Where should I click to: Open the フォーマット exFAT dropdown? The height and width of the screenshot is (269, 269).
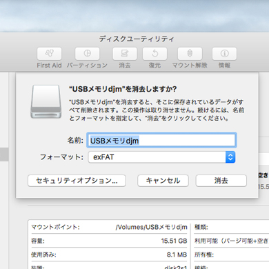pyautogui.click(x=161, y=157)
